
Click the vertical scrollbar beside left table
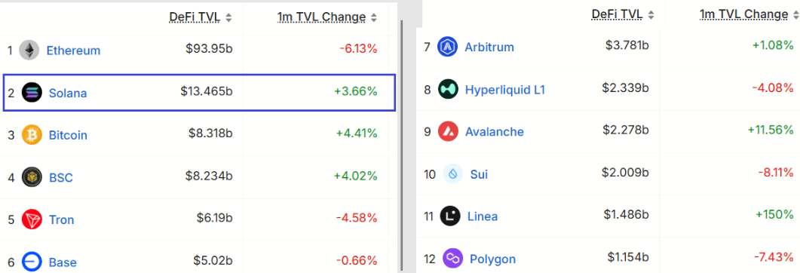[x=403, y=146]
